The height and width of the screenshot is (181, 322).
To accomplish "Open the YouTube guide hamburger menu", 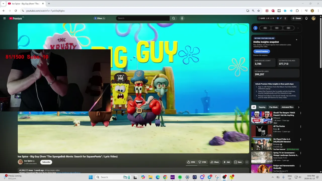I will [x=4, y=18].
